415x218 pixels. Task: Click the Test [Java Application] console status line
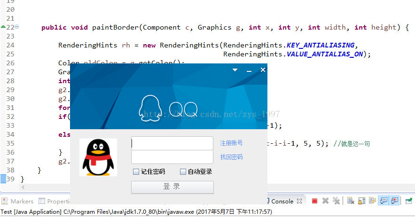pyautogui.click(x=136, y=212)
